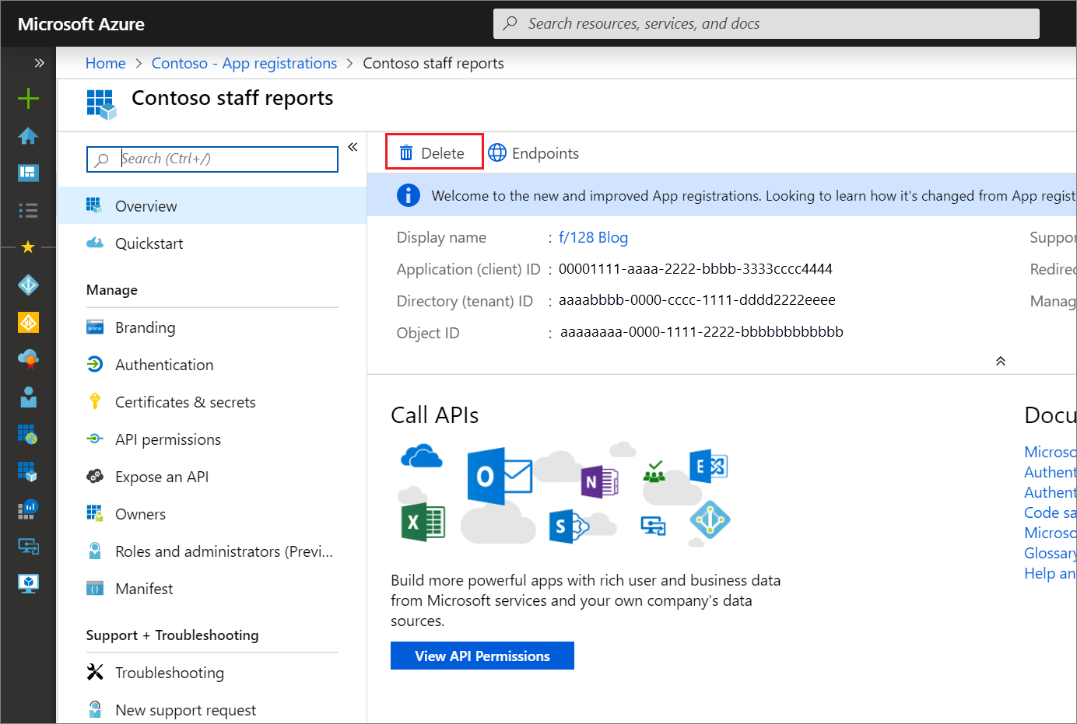Click the Outlook icon under Call APIs

pyautogui.click(x=499, y=475)
